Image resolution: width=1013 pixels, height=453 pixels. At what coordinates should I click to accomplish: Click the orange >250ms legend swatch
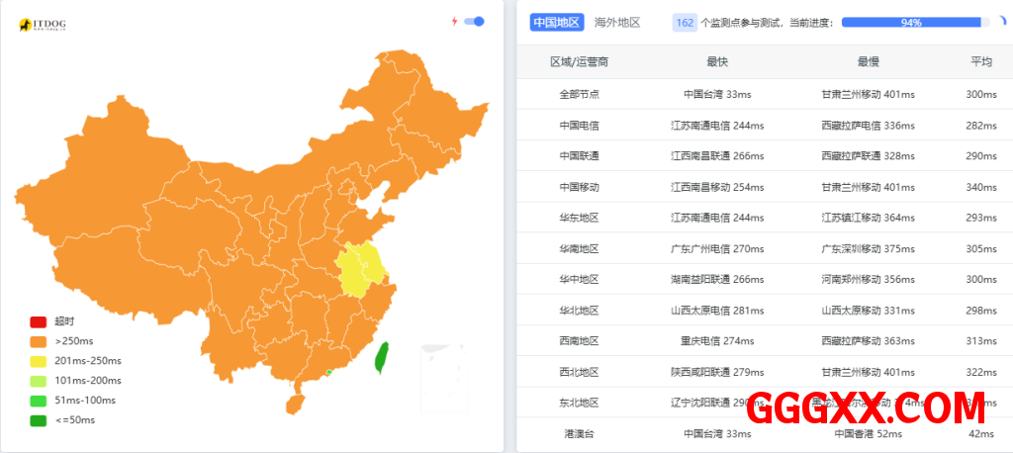pyautogui.click(x=39, y=341)
